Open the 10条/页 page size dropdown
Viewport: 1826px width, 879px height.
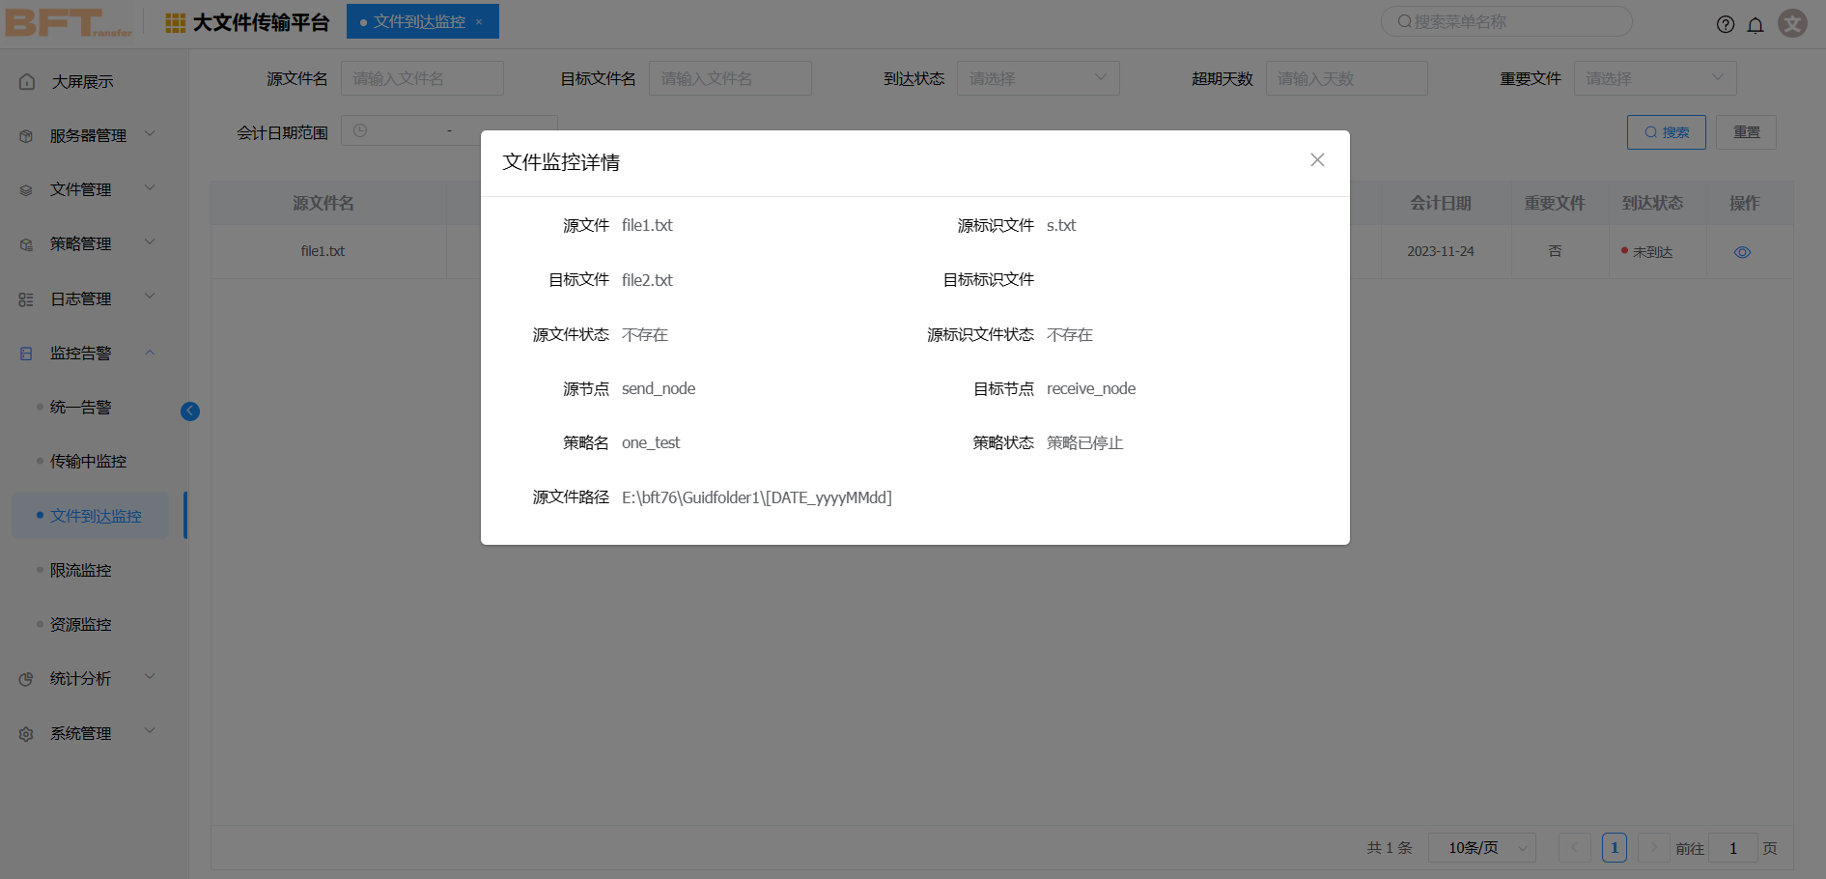point(1481,848)
